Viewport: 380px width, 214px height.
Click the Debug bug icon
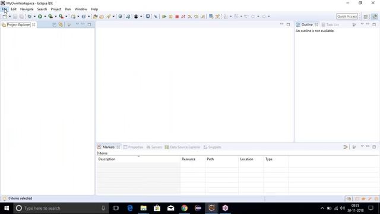point(30,17)
